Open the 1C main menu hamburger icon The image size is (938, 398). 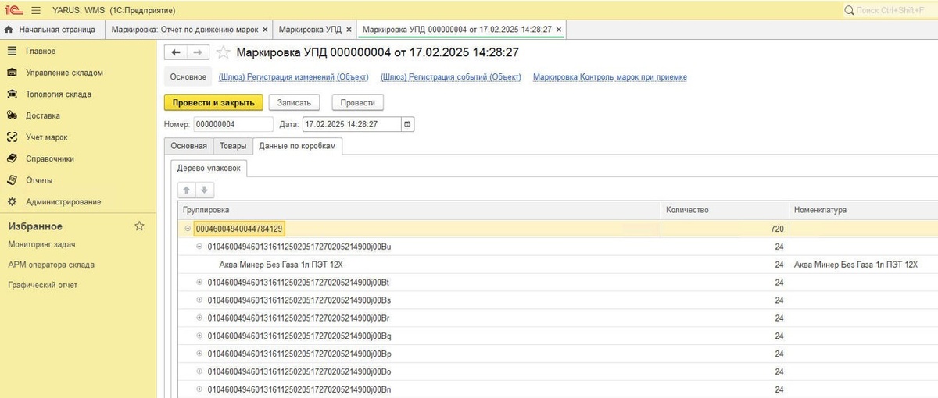[x=35, y=10]
